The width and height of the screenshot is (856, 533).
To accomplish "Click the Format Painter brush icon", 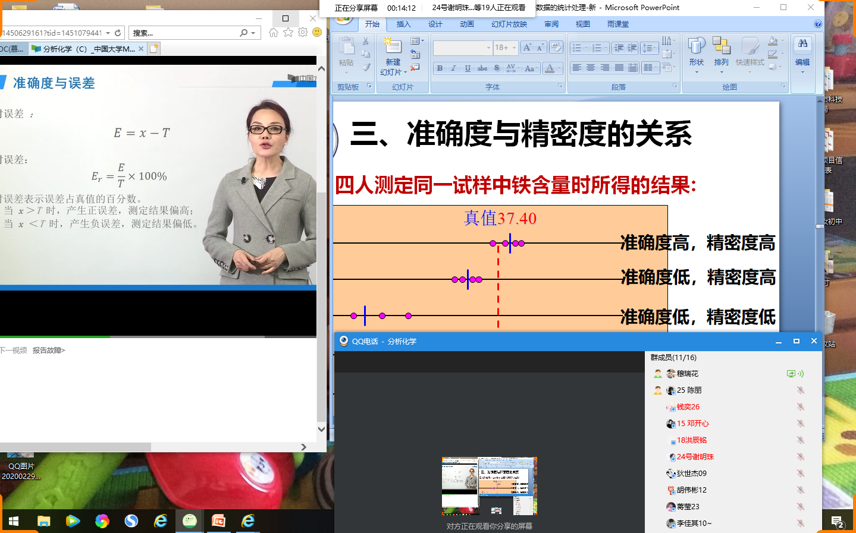I will tap(366, 68).
